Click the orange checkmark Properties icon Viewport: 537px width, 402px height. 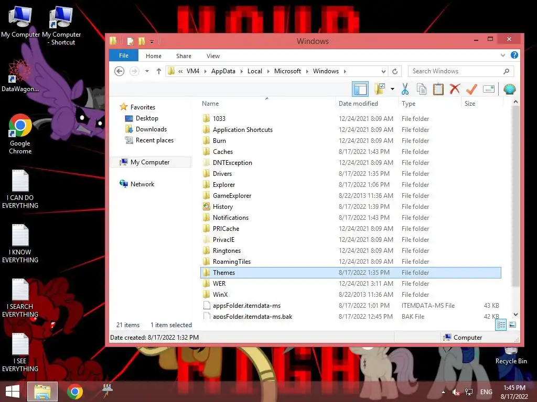click(x=471, y=89)
